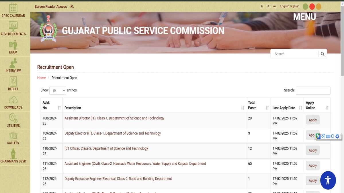Switch language to Gujarati

coord(294,6)
